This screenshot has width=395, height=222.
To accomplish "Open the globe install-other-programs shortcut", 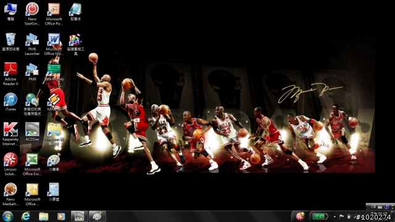I will pos(32,104).
